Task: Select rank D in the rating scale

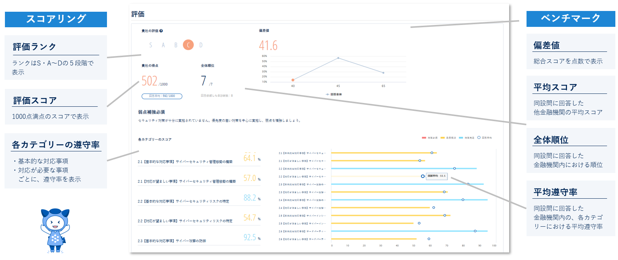Action: (201, 45)
